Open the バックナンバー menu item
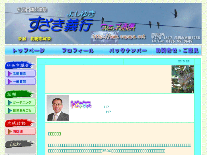This screenshot has width=207, height=155. tap(128, 51)
